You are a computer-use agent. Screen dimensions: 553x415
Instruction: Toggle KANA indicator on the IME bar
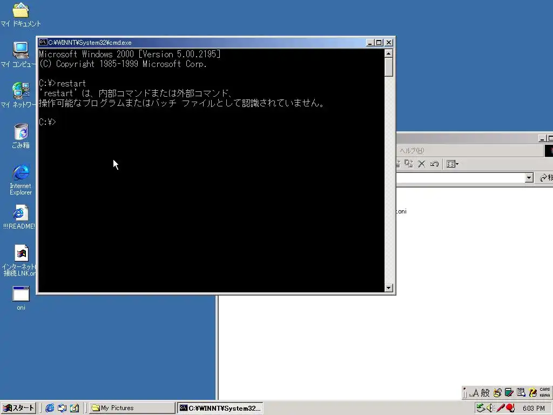[545, 395]
